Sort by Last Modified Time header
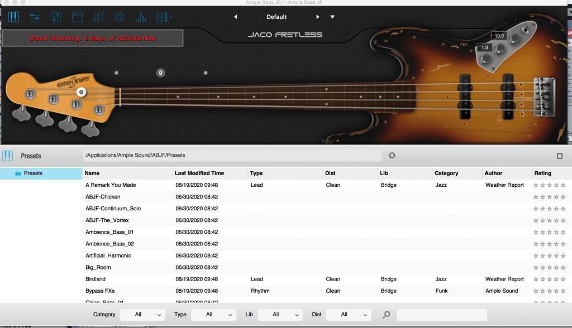Viewport: 572px width, 328px height. [199, 173]
